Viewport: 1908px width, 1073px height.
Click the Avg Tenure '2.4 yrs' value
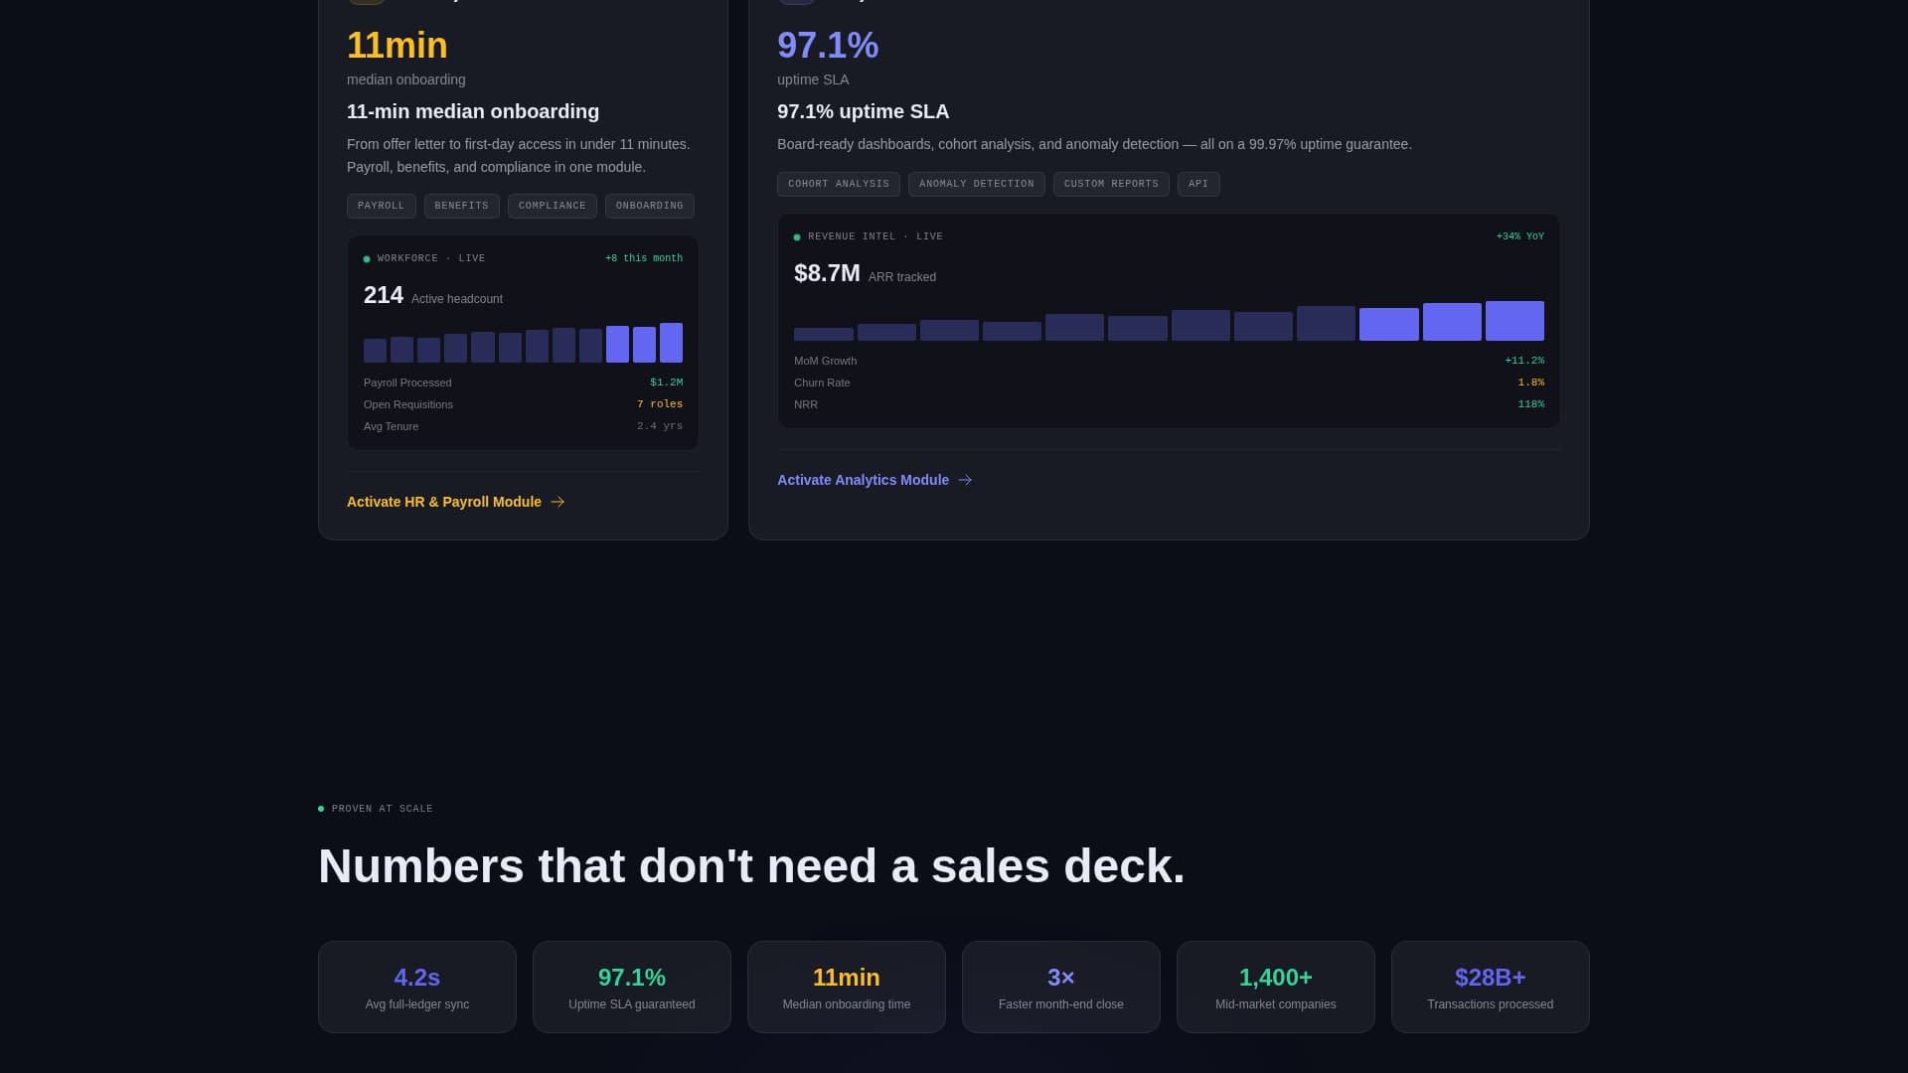click(660, 426)
